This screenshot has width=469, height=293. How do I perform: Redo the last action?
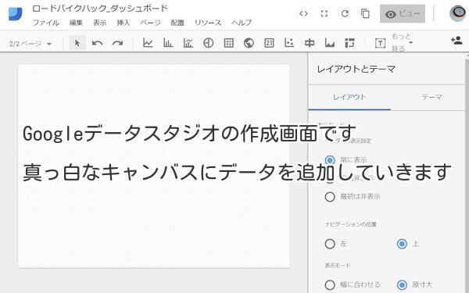pyautogui.click(x=117, y=43)
